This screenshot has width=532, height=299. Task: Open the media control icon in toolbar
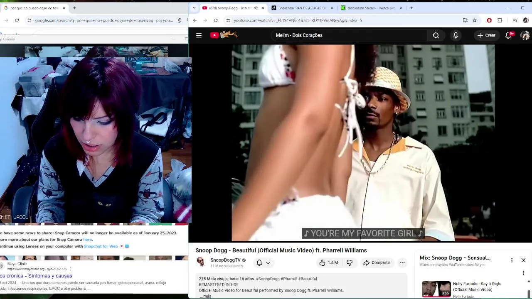click(515, 20)
